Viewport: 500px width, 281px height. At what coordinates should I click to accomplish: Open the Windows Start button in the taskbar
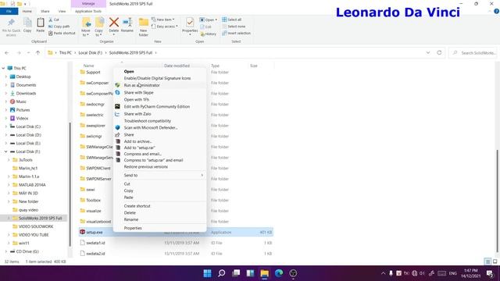click(x=207, y=273)
